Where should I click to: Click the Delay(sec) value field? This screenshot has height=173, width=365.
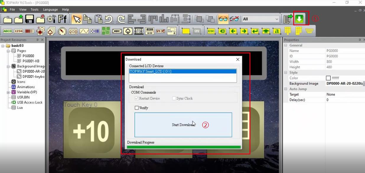pos(345,100)
